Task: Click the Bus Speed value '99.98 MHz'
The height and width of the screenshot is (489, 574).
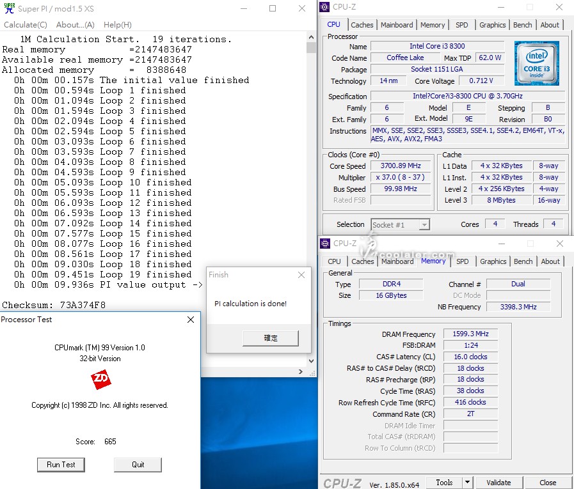Action: coord(401,189)
